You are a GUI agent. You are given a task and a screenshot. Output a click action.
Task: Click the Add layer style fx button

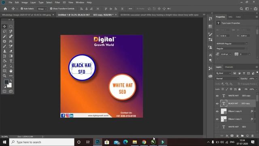(x=227, y=136)
